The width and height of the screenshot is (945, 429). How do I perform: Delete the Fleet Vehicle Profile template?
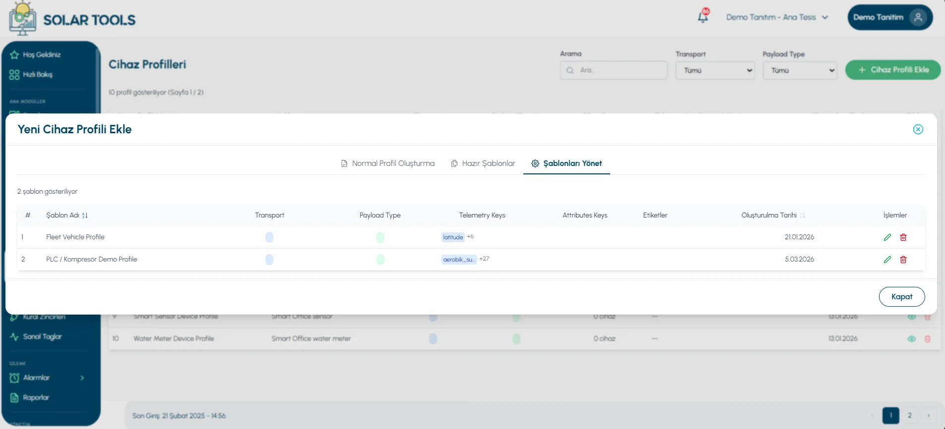pos(903,237)
